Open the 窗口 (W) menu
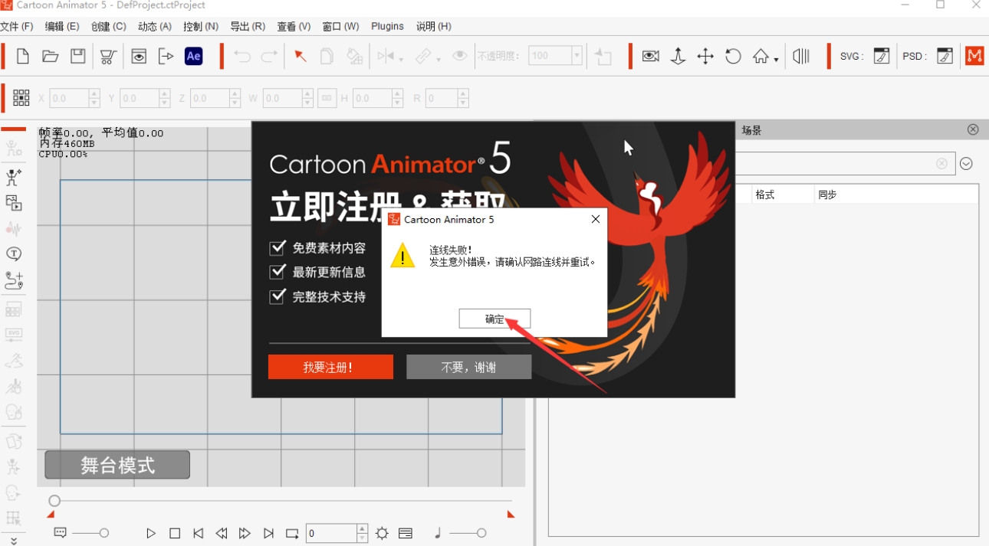This screenshot has width=989, height=546. click(x=340, y=26)
